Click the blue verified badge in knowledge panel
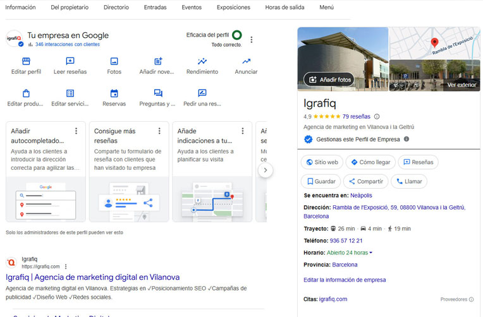483x317 pixels. (x=308, y=140)
